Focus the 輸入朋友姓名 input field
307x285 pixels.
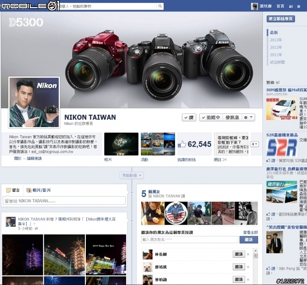[x=189, y=240]
